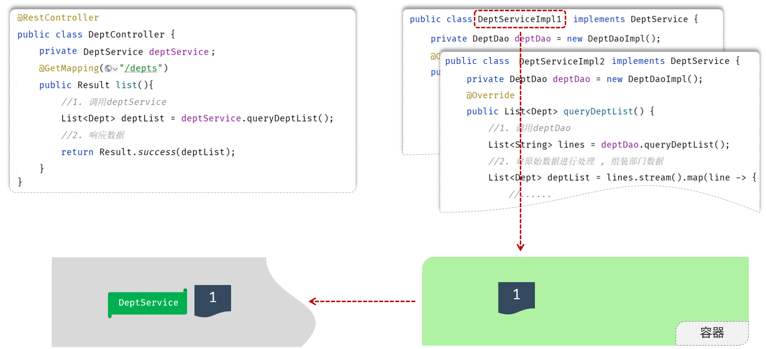Select the "1" document icon in green container
Screen dimensions: 766x349
pyautogui.click(x=516, y=296)
